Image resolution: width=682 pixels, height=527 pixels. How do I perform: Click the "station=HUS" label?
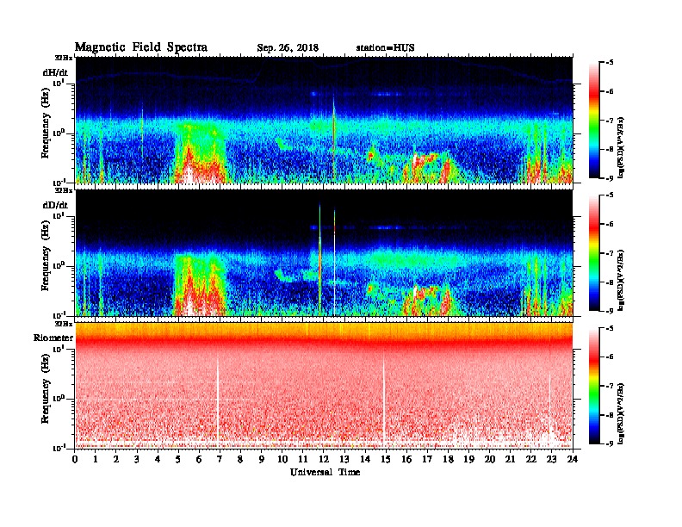point(385,48)
